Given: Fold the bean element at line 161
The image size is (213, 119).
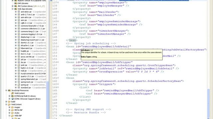Looking at the screenshot, I should click(x=58, y=78).
